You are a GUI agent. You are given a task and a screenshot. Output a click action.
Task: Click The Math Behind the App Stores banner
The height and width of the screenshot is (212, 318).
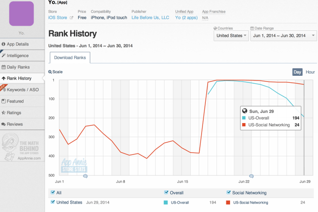[22, 147]
